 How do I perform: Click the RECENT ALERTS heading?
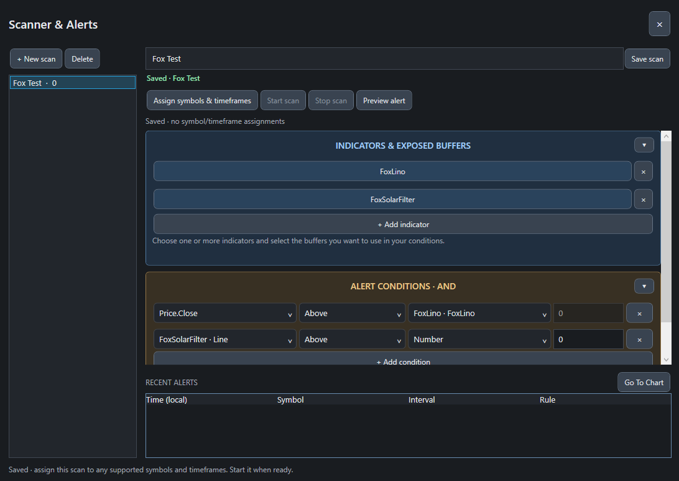172,383
